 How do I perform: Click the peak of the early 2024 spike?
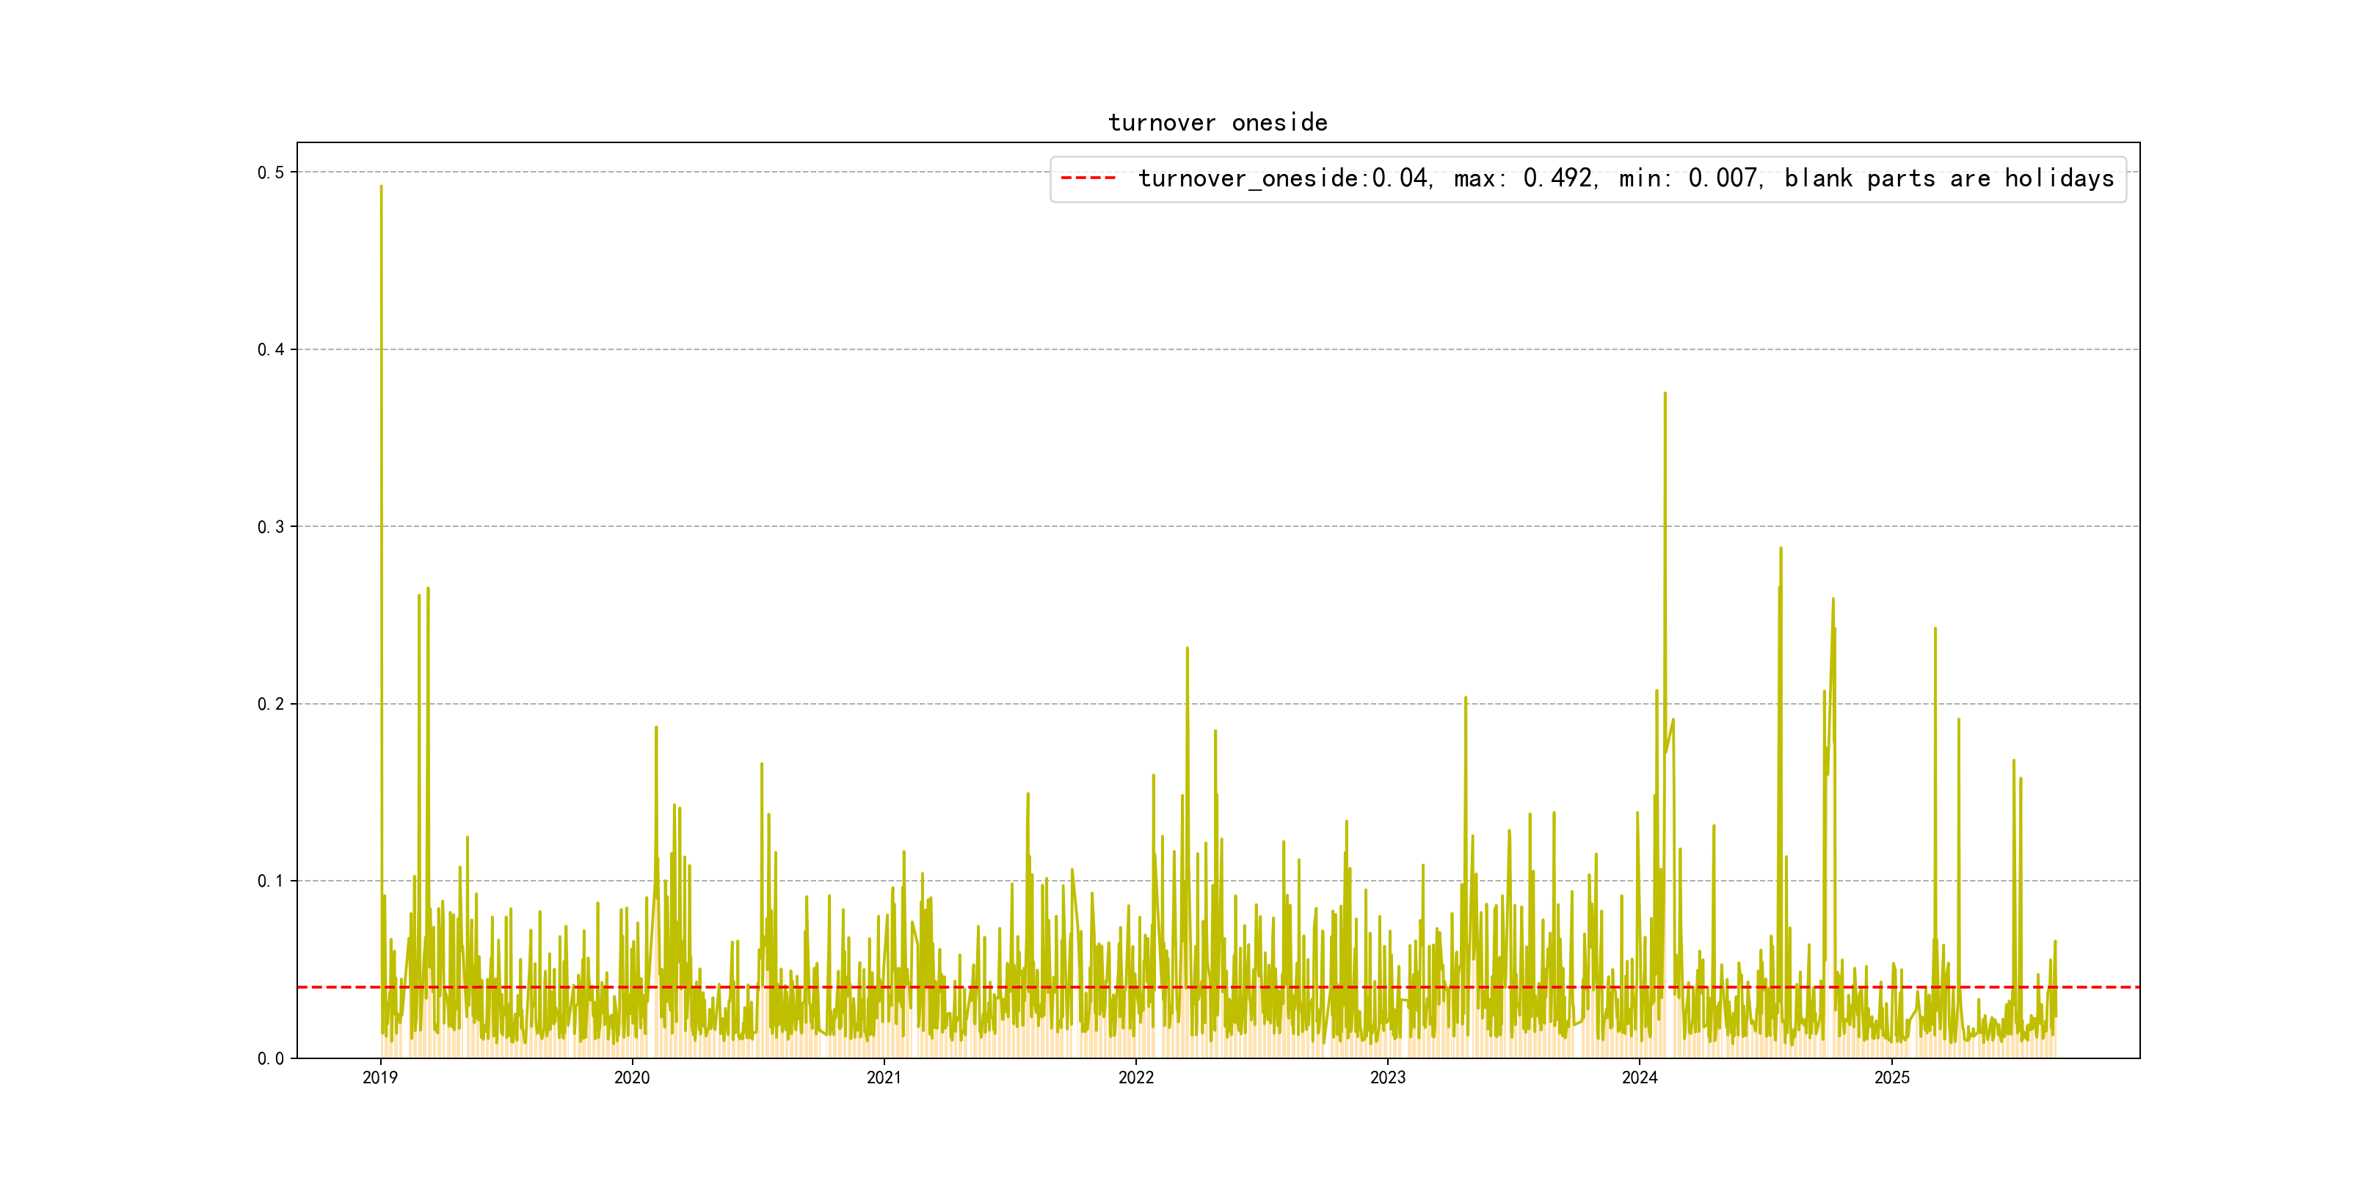(x=1665, y=394)
